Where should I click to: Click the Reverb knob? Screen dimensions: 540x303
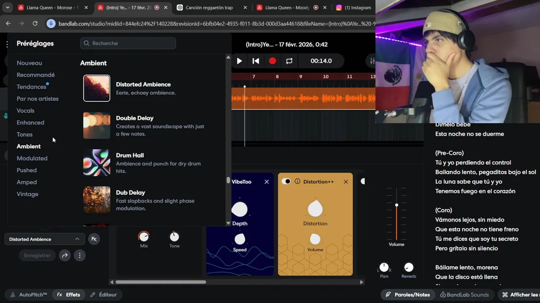coord(409,267)
